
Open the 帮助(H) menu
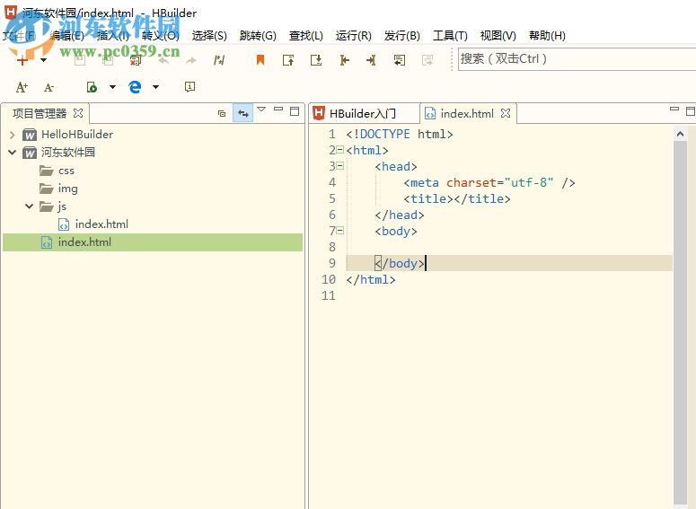click(x=547, y=36)
